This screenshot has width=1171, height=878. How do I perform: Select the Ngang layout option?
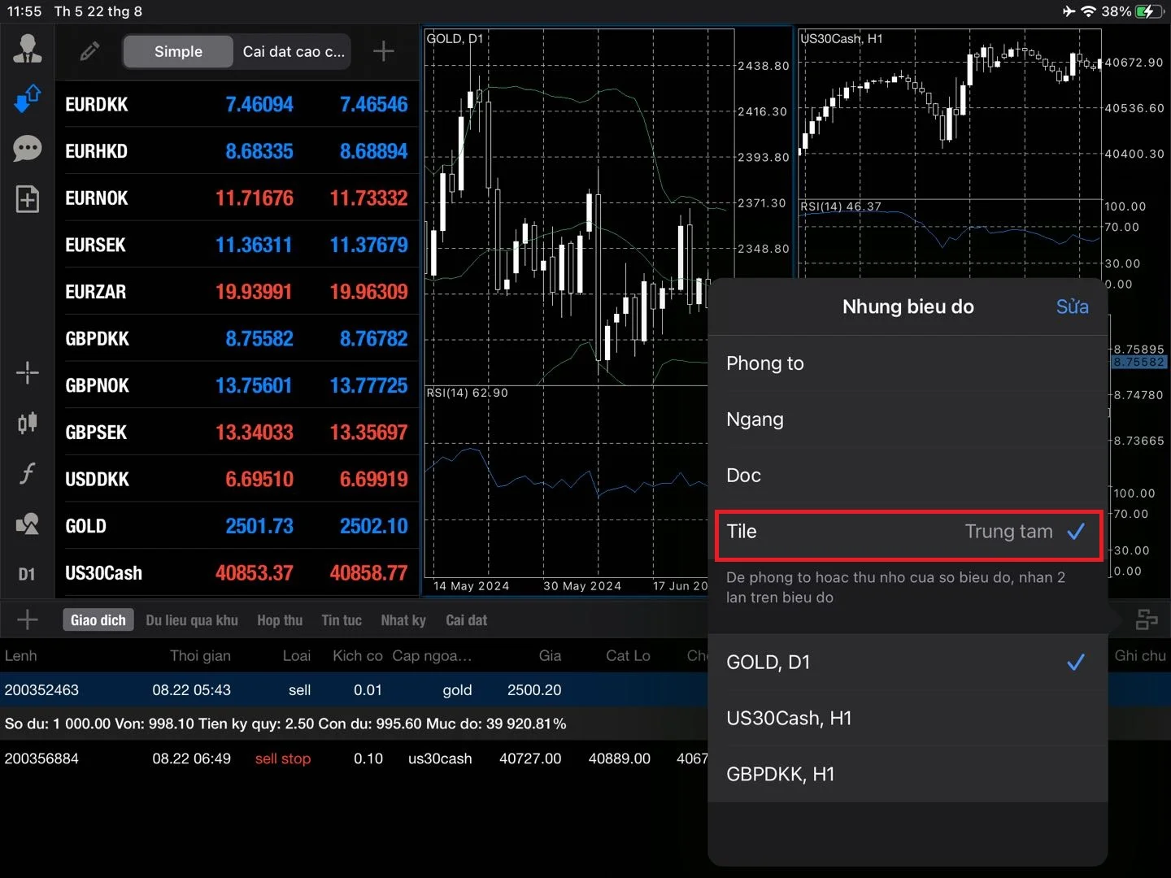pyautogui.click(x=908, y=419)
